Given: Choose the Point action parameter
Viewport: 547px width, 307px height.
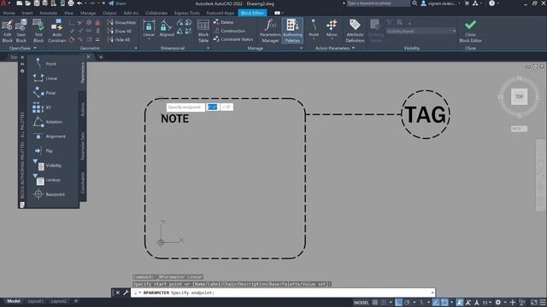Looking at the screenshot, I should pyautogui.click(x=314, y=28).
